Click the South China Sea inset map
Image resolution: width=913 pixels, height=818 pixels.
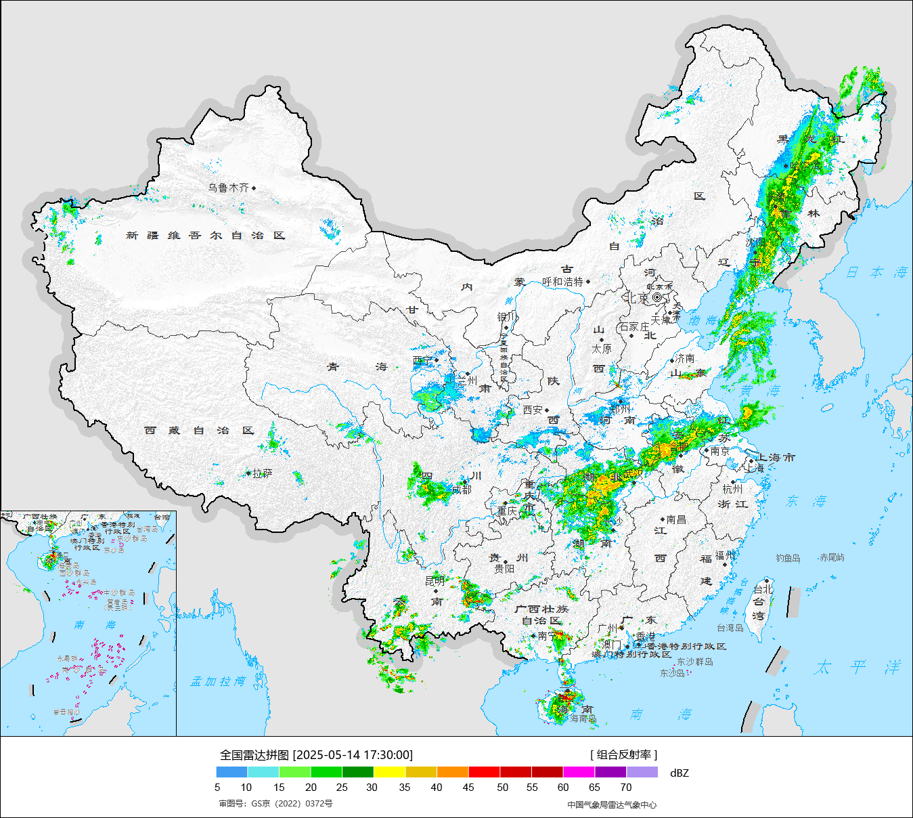89,623
